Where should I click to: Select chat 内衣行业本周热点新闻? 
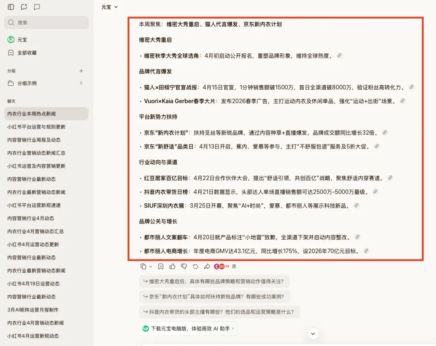46,114
